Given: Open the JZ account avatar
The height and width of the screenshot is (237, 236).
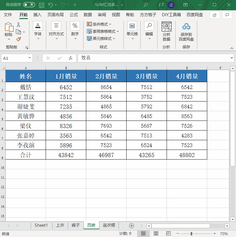Looking at the screenshot, I should click(171, 5).
